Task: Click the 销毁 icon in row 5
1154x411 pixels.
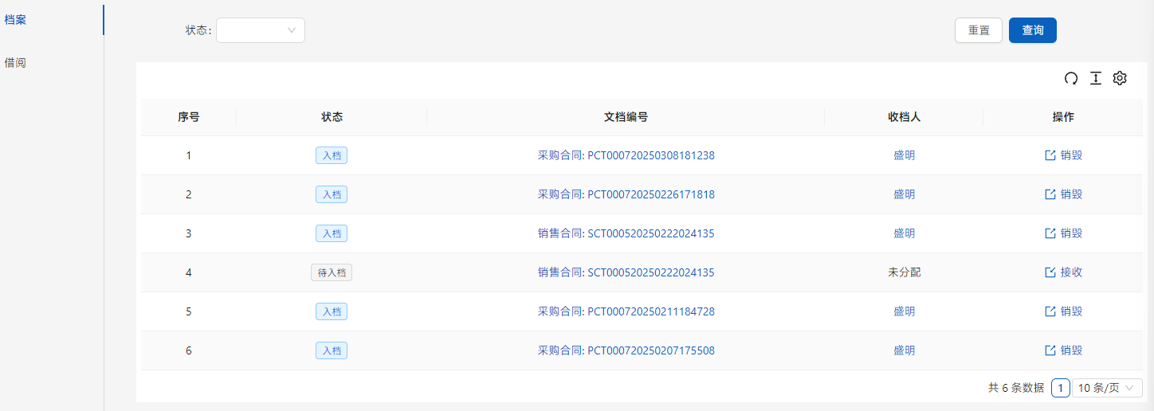Action: click(1050, 311)
